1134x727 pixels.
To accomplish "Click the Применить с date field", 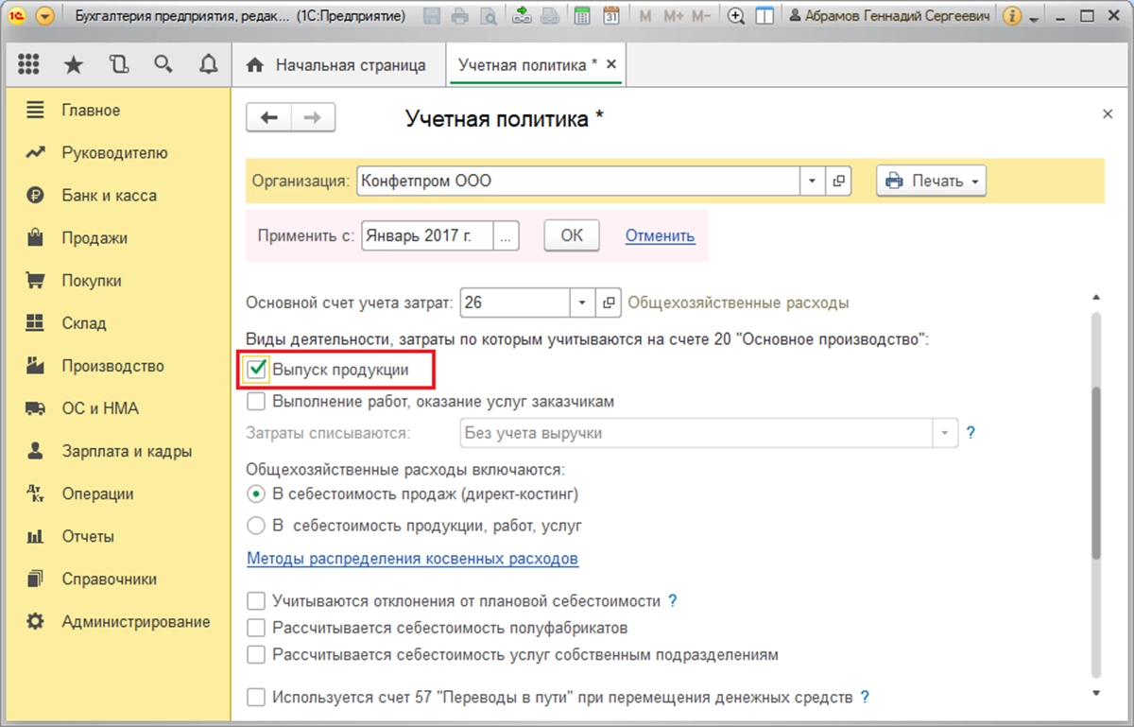I will [428, 235].
